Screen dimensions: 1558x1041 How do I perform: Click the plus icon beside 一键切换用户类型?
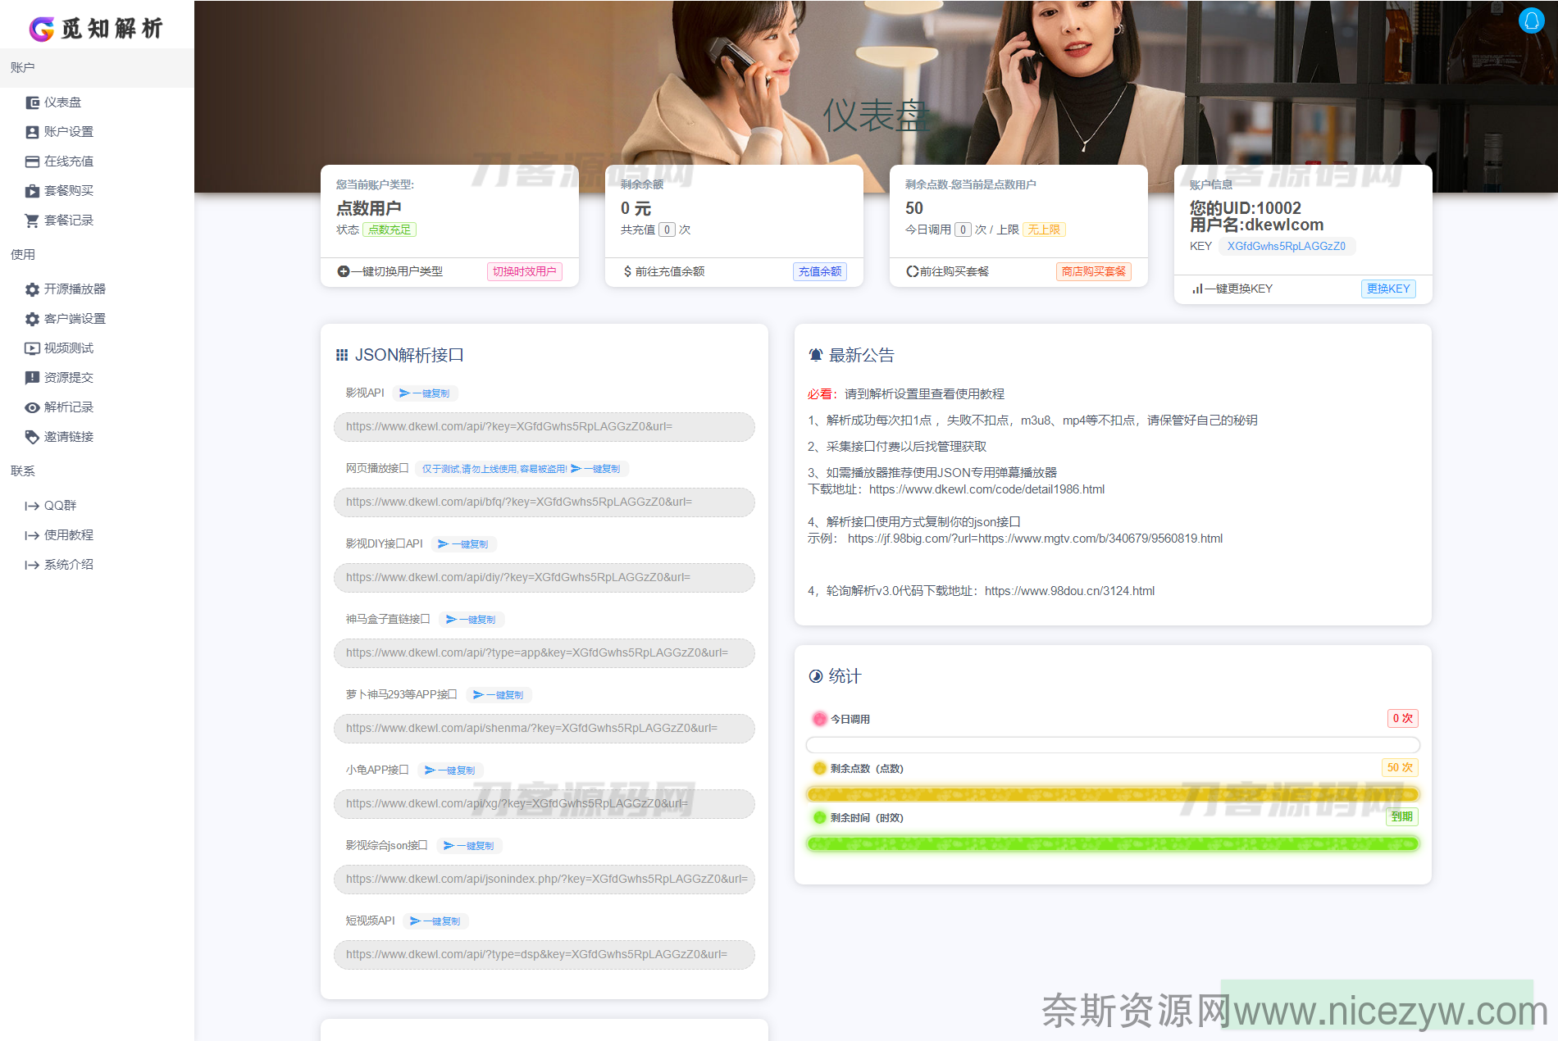coord(343,271)
